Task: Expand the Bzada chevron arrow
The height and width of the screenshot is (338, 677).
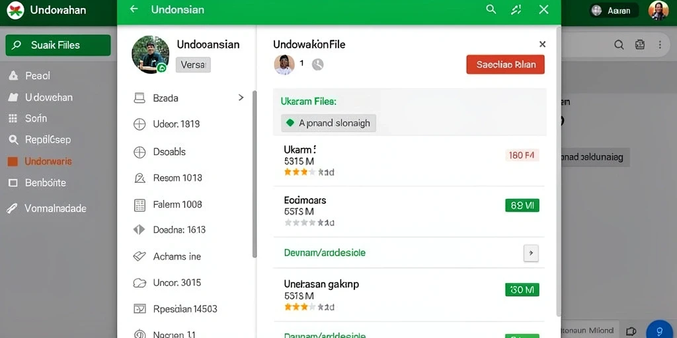Action: coord(241,98)
